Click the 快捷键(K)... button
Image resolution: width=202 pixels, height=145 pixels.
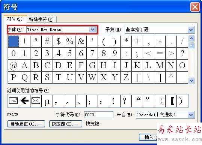click(66, 124)
